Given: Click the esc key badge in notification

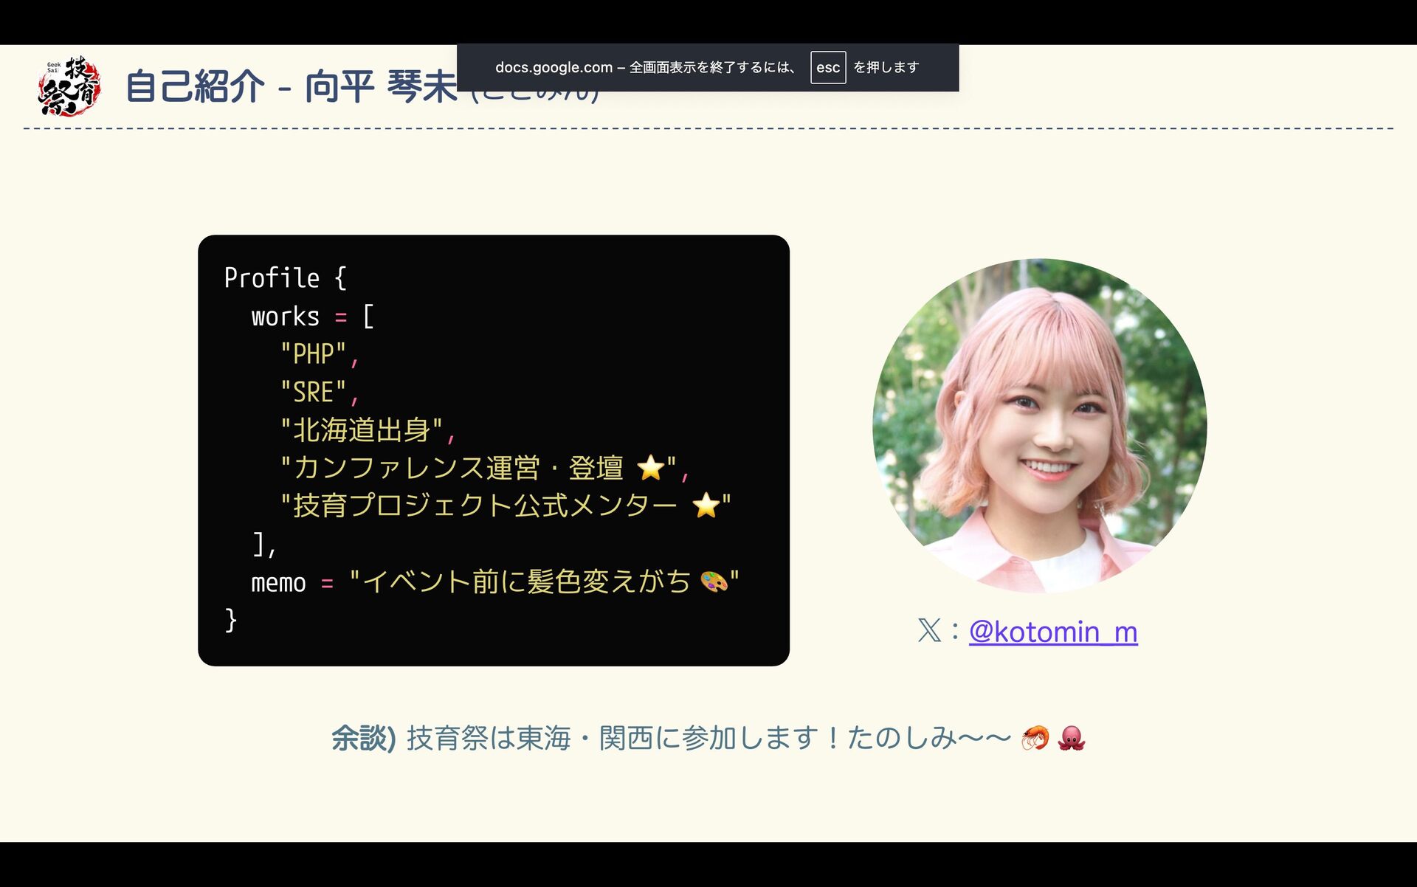Looking at the screenshot, I should click(x=827, y=67).
